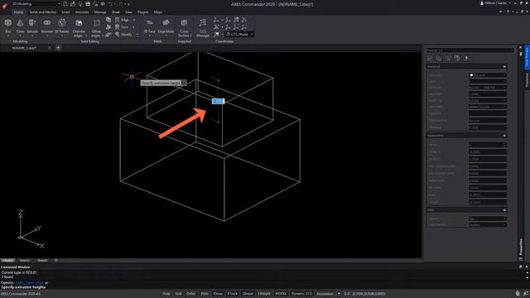Click the shell icon beside Edge in Solid Editing
This screenshot has height=298, width=530.
coord(108,20)
